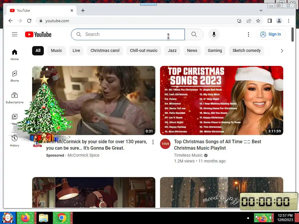This screenshot has height=224, width=299.
Task: Open the McCormick ad title link
Action: click(96, 145)
